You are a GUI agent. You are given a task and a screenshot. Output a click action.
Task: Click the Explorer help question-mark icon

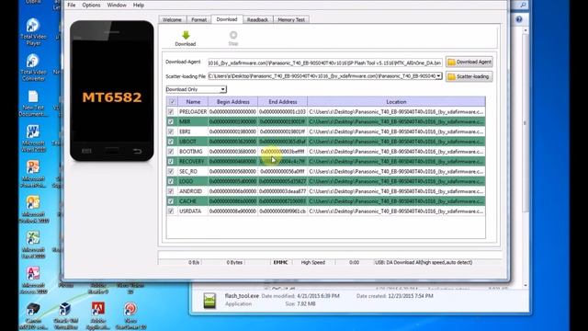tap(519, 19)
